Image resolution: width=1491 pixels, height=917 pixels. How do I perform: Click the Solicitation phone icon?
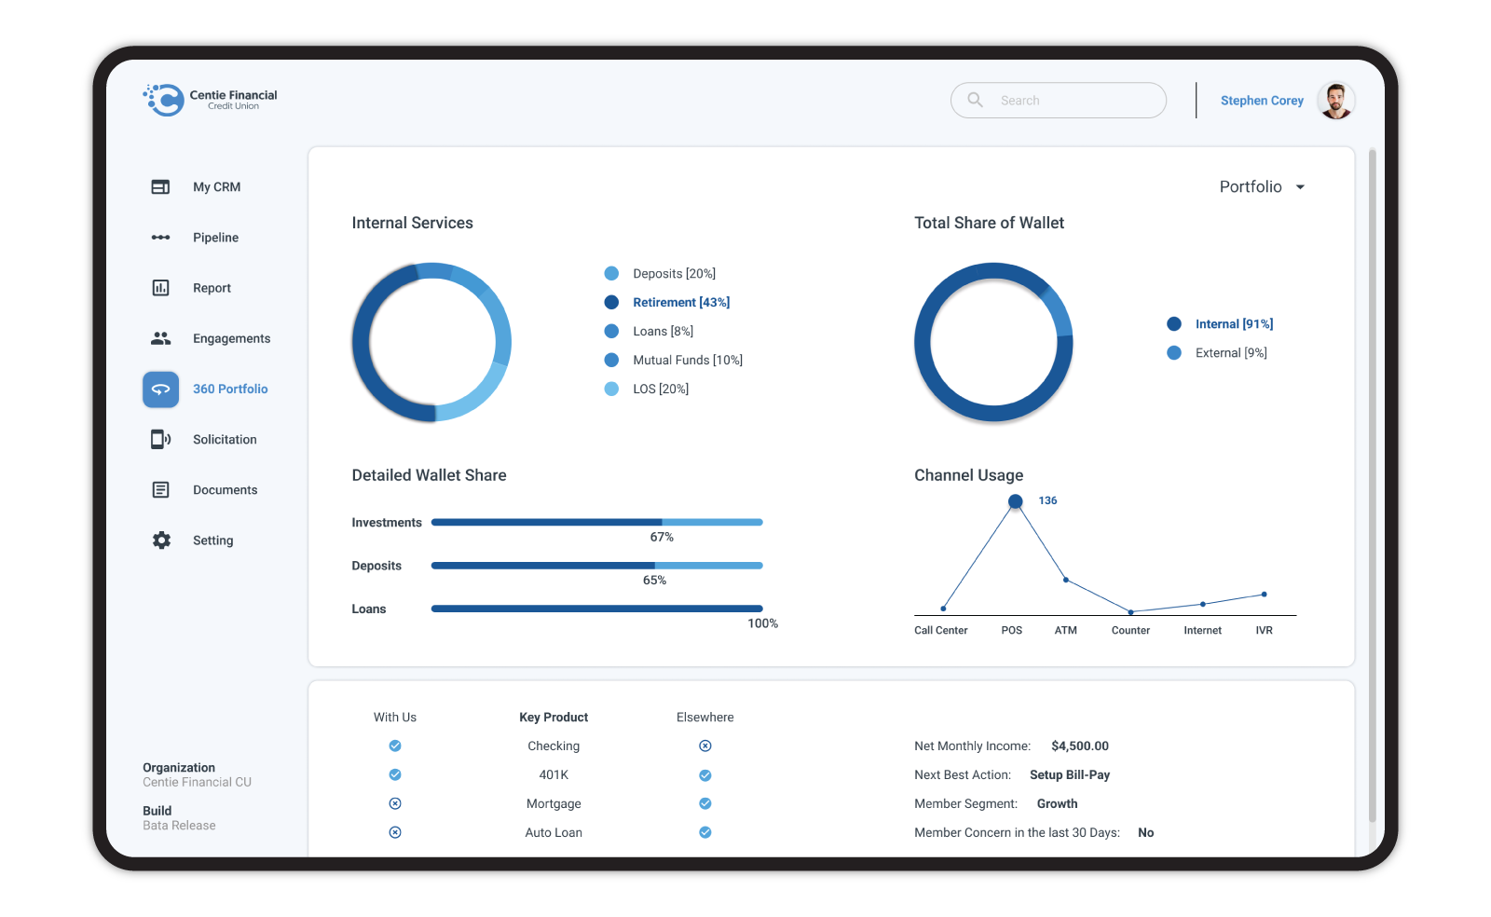(160, 439)
